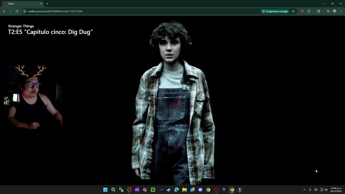Open the tab search icon in toolbar
345x194 pixels.
[318, 11]
